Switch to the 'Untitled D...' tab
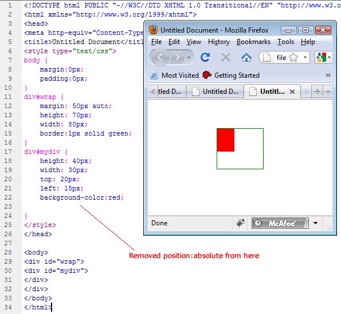The image size is (341, 314). (x=215, y=92)
